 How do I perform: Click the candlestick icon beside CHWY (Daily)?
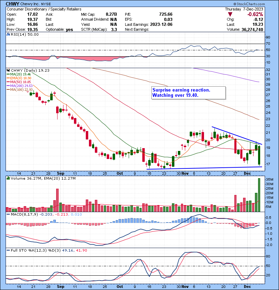[x=8, y=70]
